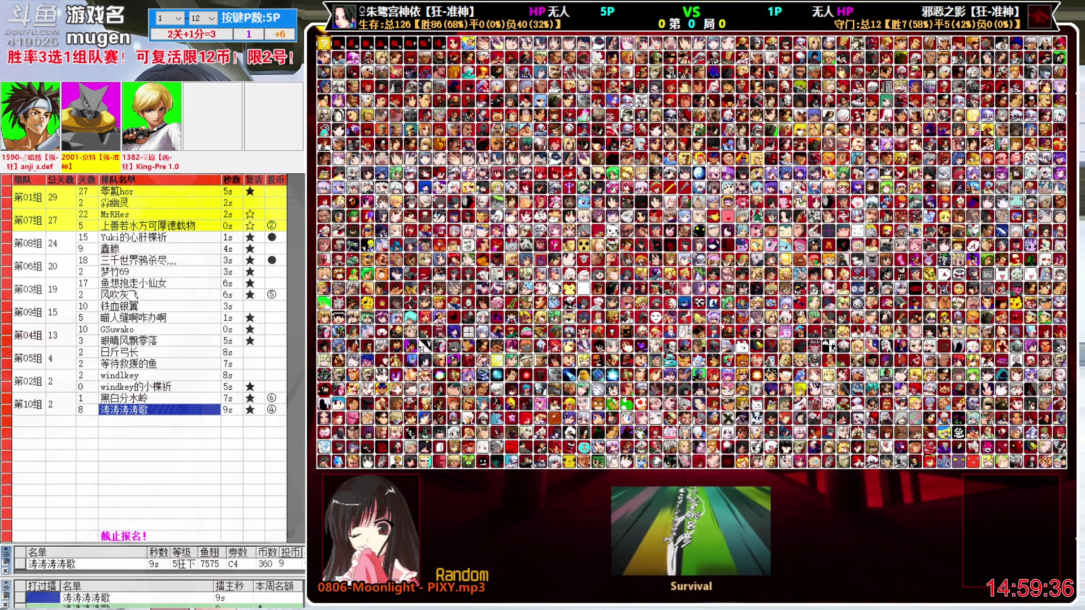
Task: Select the 等待救援的鱼 queue entry
Action: (x=159, y=364)
